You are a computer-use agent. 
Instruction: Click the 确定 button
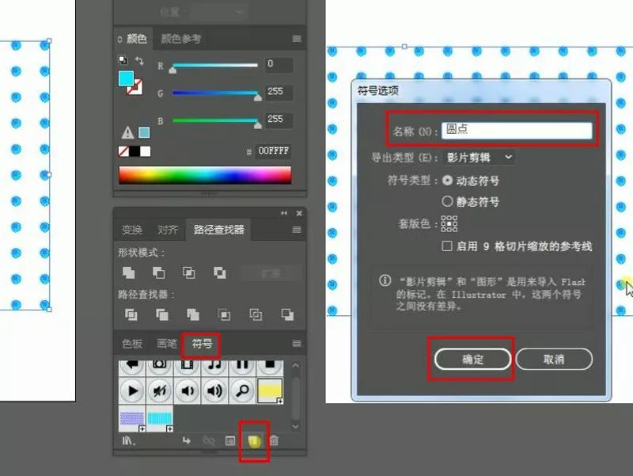pyautogui.click(x=472, y=359)
